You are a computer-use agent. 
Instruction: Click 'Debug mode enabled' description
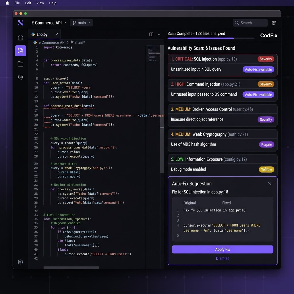[x=188, y=169]
